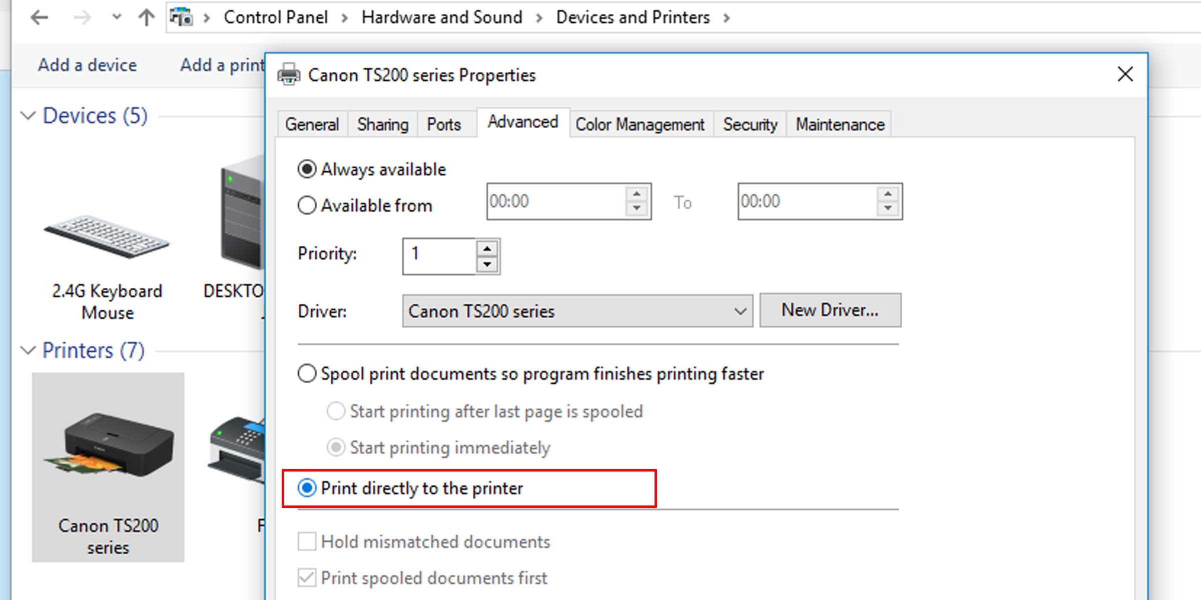This screenshot has width=1201, height=600.
Task: Enable Print directly to the printer option
Action: [306, 487]
